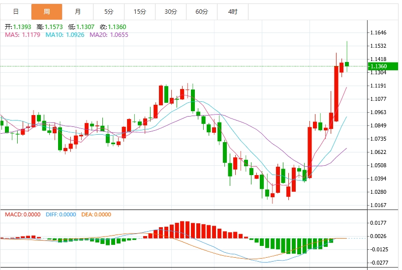Click the 1.0963 price axis label
This screenshot has width=402, height=270.
pos(378,112)
